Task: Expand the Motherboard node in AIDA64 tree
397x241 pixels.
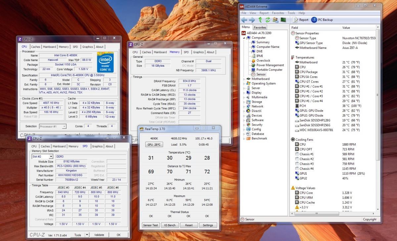Action: (244, 79)
